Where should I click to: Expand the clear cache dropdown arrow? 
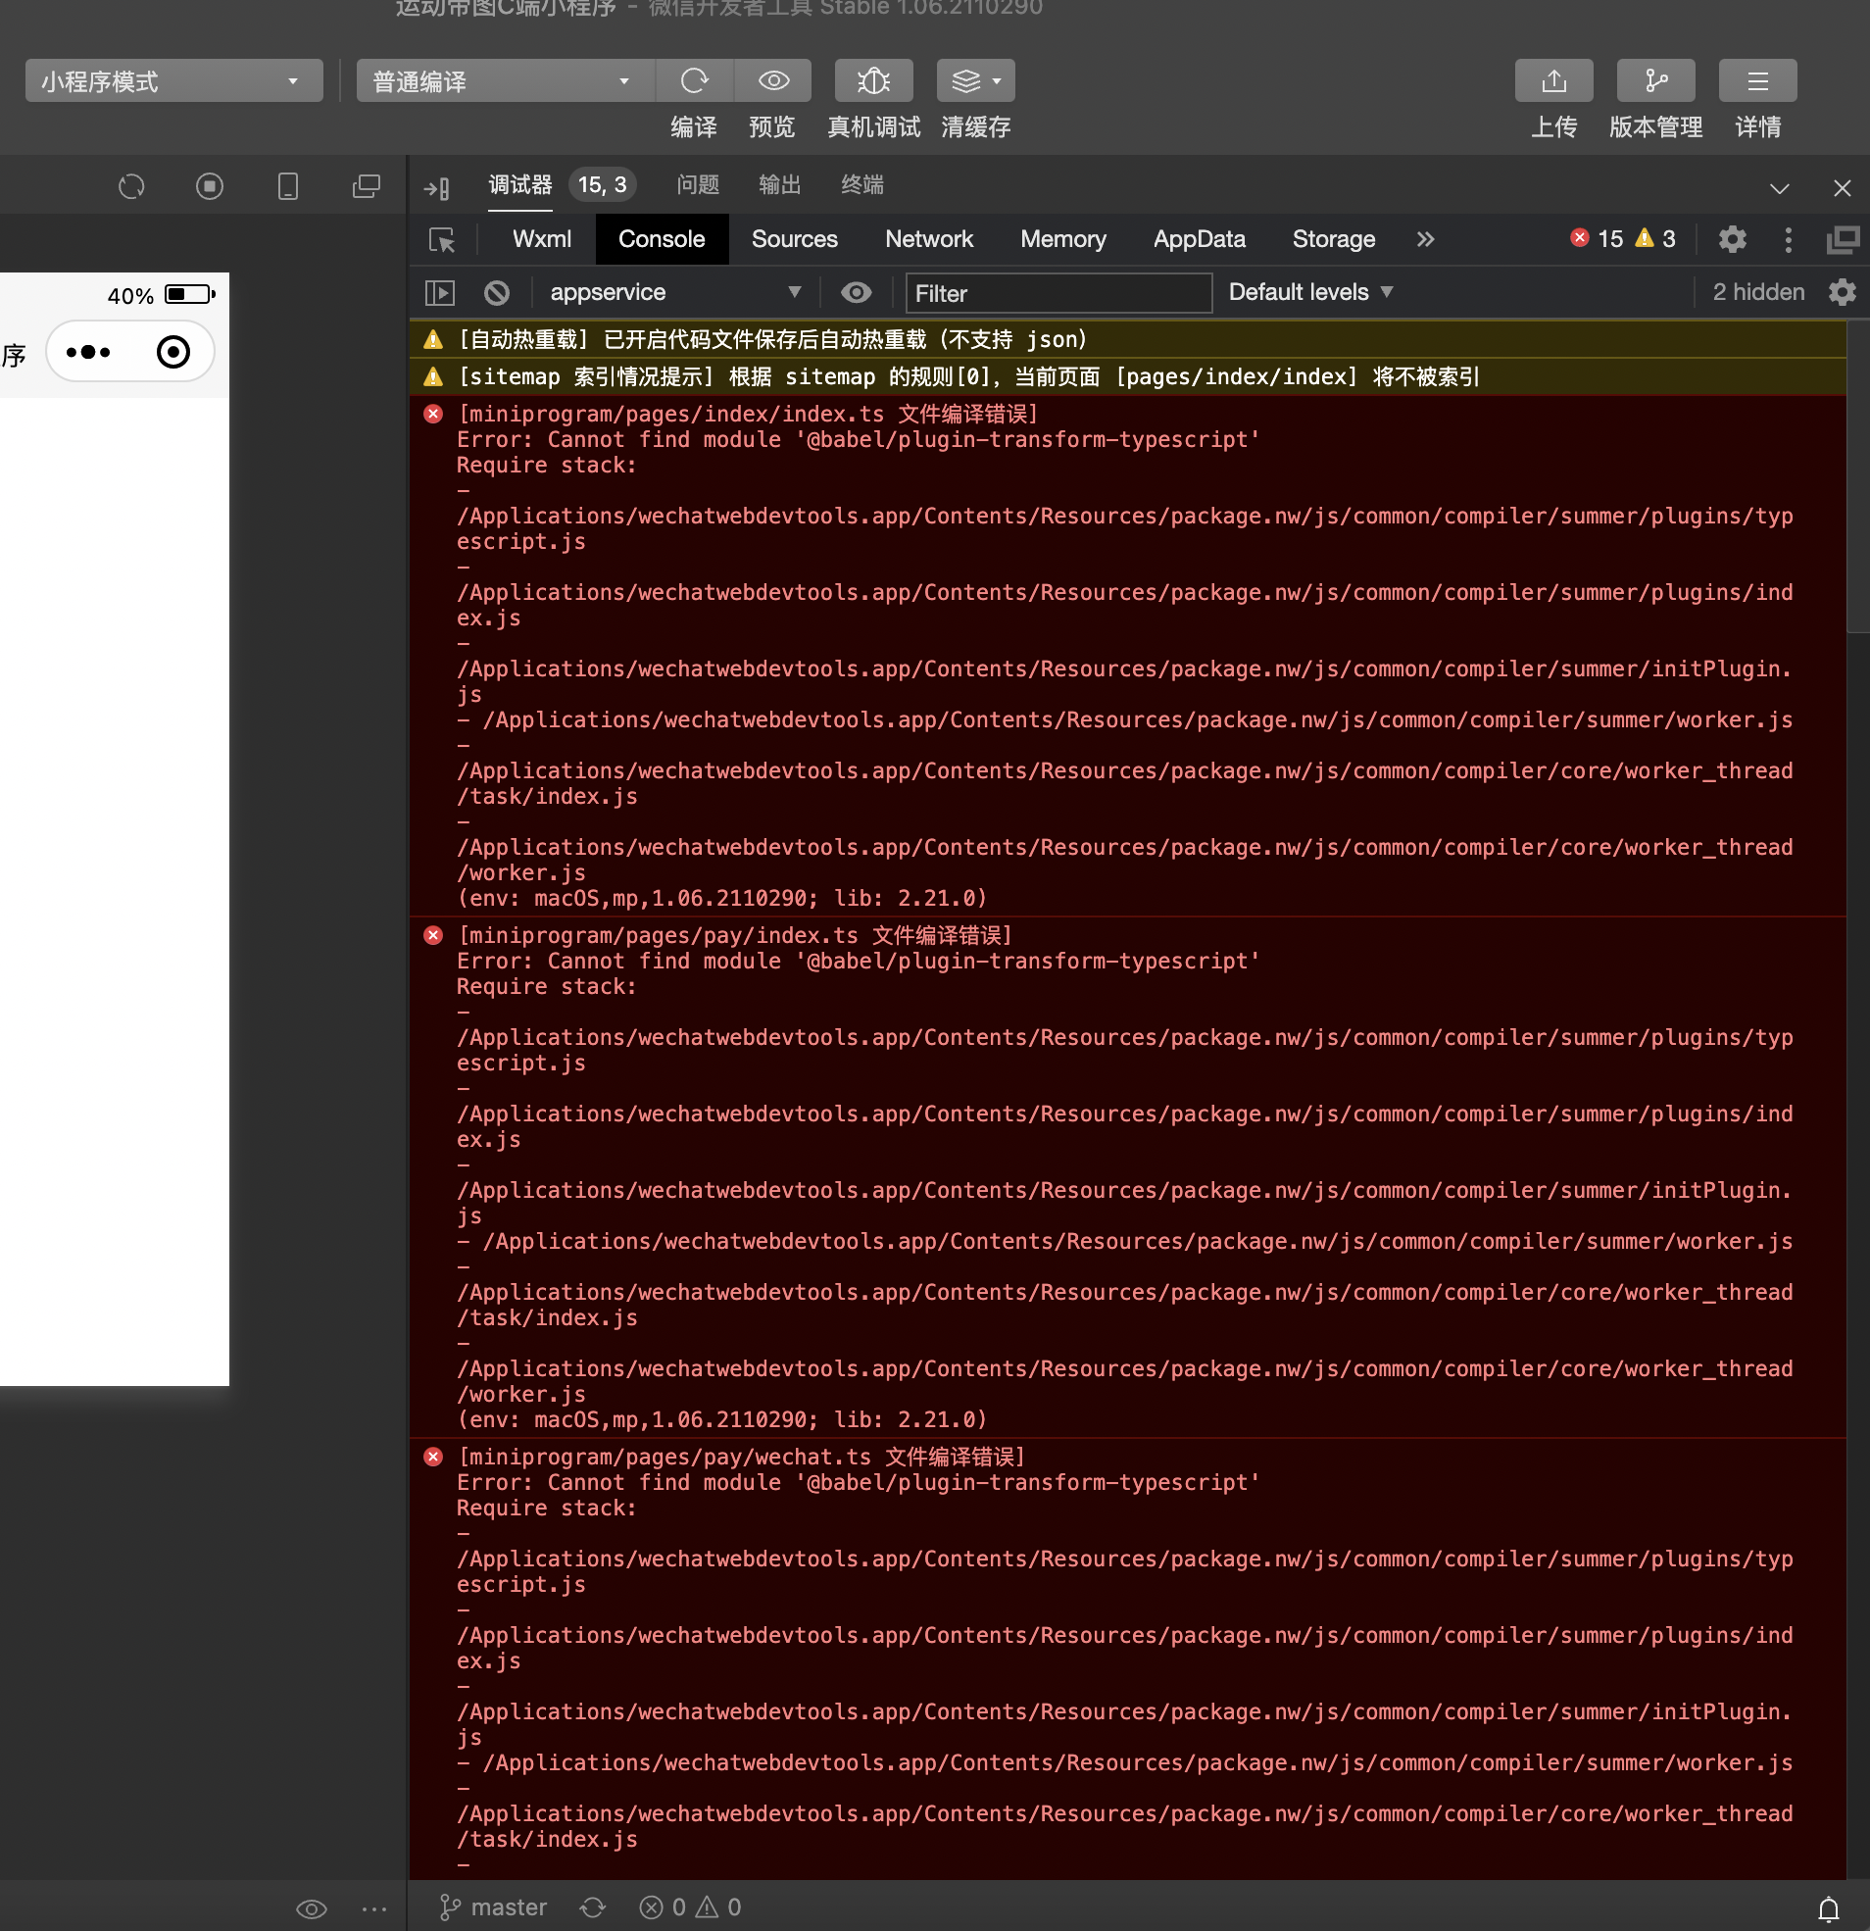[997, 80]
